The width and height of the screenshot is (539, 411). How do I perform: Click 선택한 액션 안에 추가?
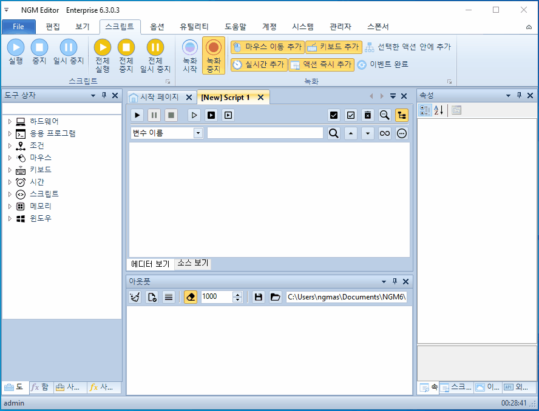pos(408,47)
